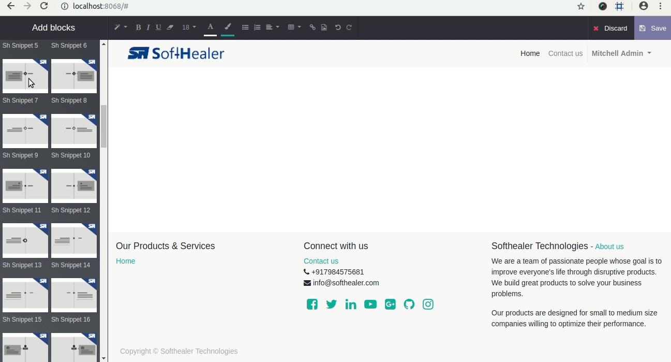671x362 pixels.
Task: Click the phone number +917984575681
Action: tap(337, 272)
